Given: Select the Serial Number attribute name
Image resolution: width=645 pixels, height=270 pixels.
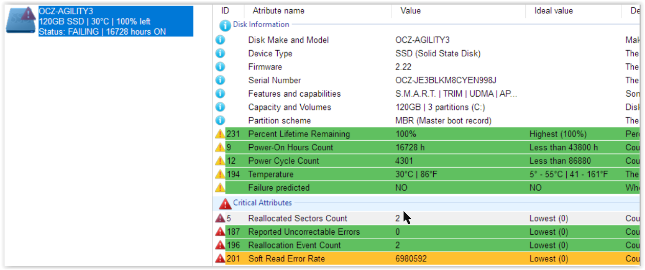Looking at the screenshot, I should point(275,80).
